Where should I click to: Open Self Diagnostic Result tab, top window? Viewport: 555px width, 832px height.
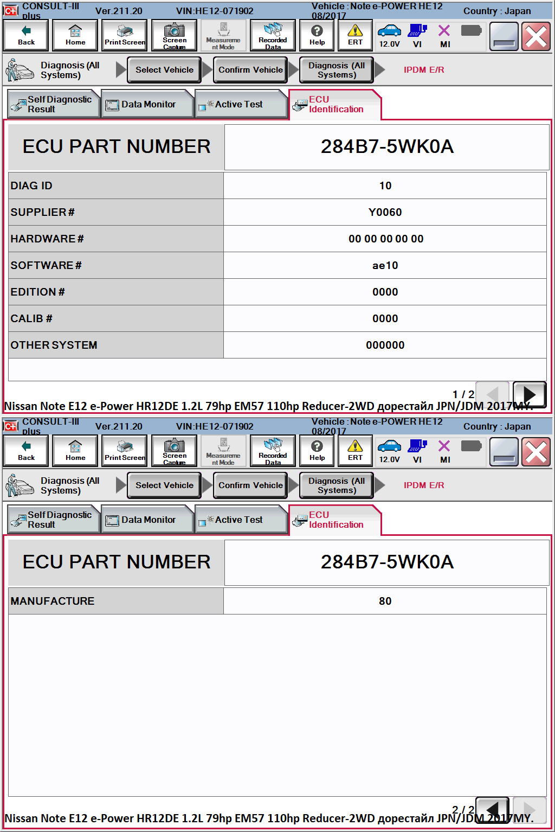[x=54, y=104]
